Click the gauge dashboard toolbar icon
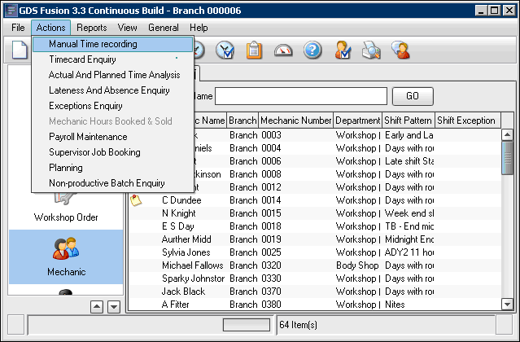Image resolution: width=520 pixels, height=342 pixels. [x=283, y=50]
